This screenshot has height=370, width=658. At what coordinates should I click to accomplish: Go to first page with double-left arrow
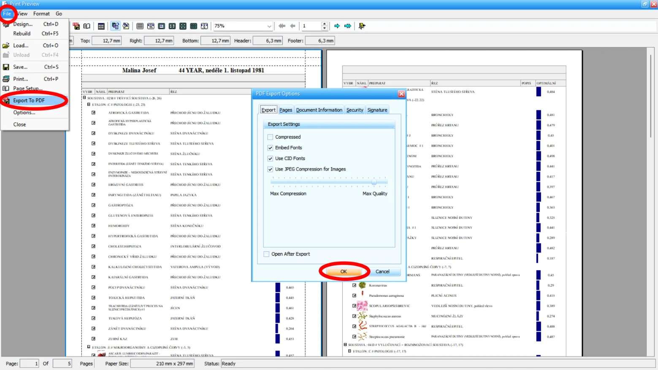click(x=282, y=26)
